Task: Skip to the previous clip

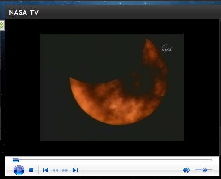Action: 45,170
